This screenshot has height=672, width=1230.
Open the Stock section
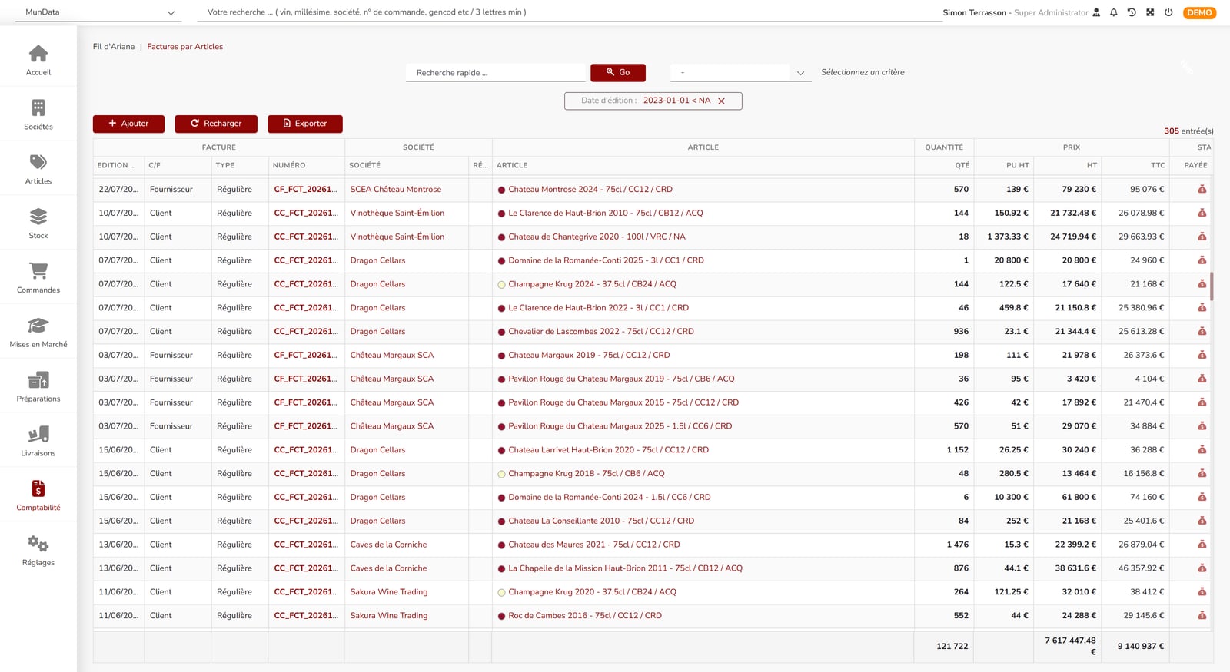coord(38,223)
